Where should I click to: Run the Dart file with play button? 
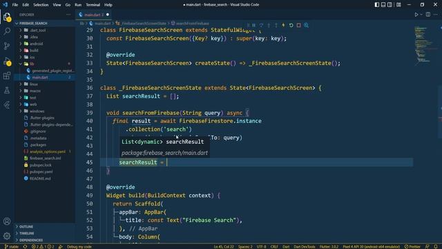coord(416,15)
